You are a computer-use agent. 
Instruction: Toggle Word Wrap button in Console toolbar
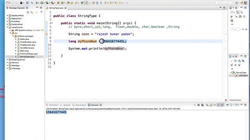[215, 105]
